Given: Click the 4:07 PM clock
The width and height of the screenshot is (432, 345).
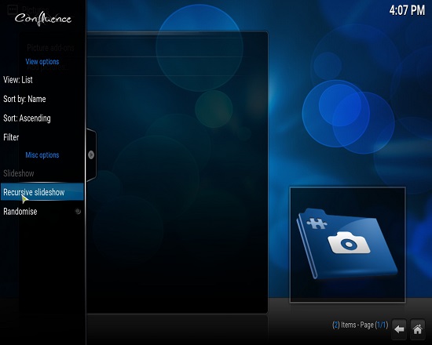Looking at the screenshot, I should (x=407, y=10).
